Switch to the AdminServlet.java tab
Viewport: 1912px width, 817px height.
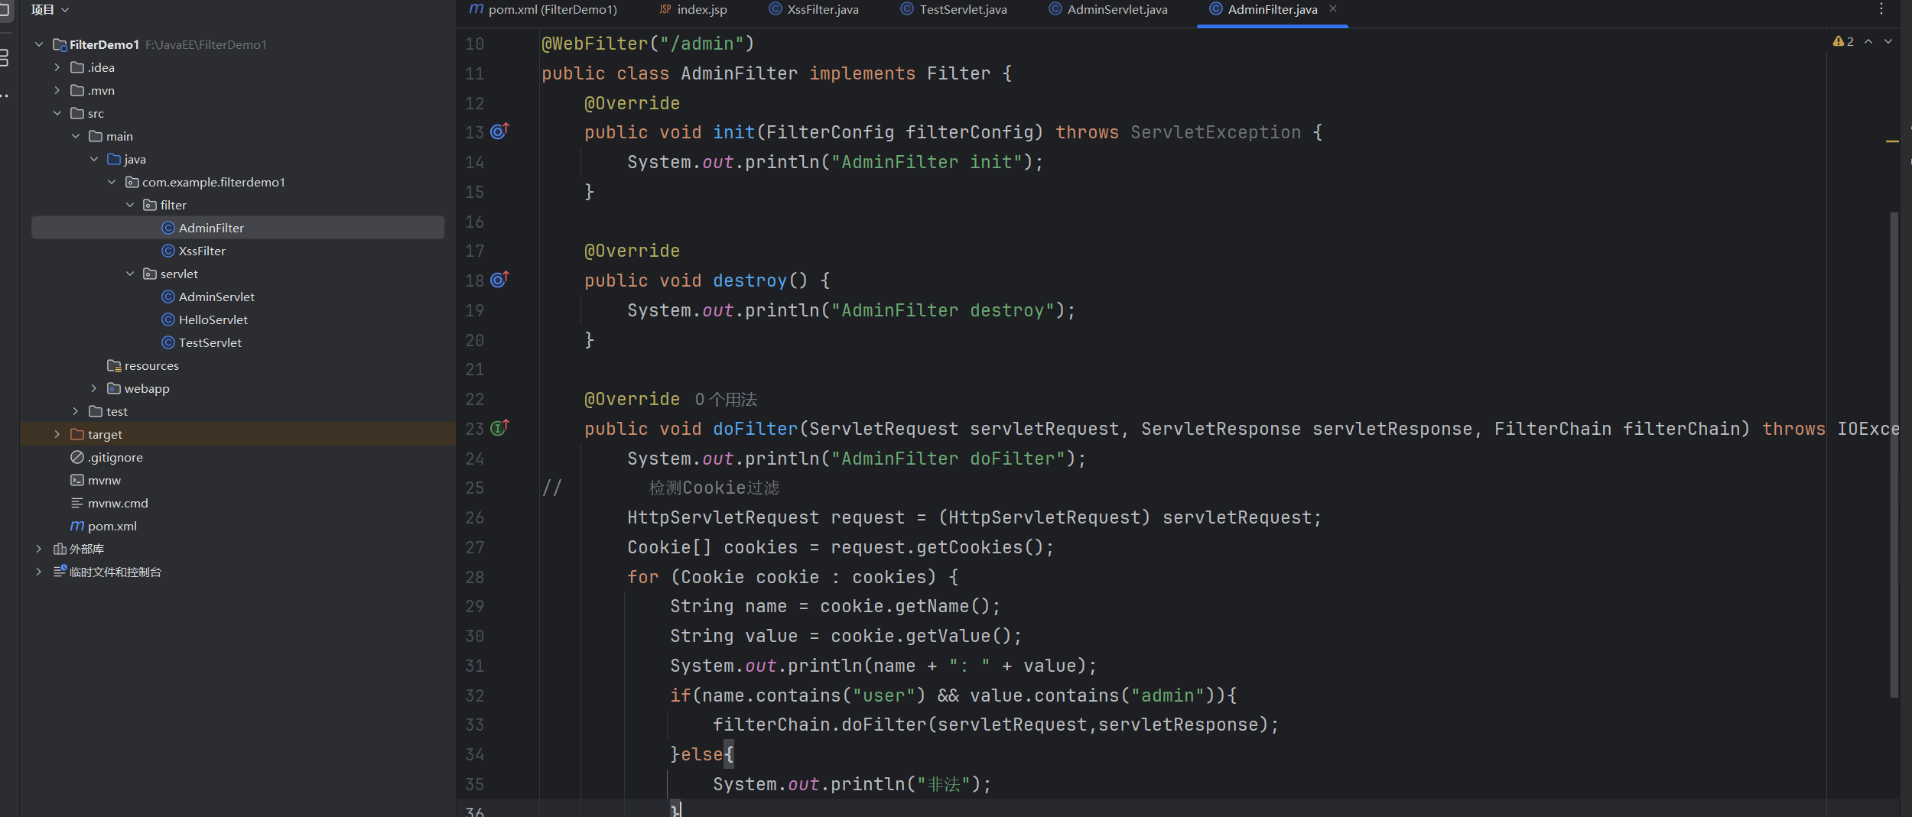[1107, 10]
